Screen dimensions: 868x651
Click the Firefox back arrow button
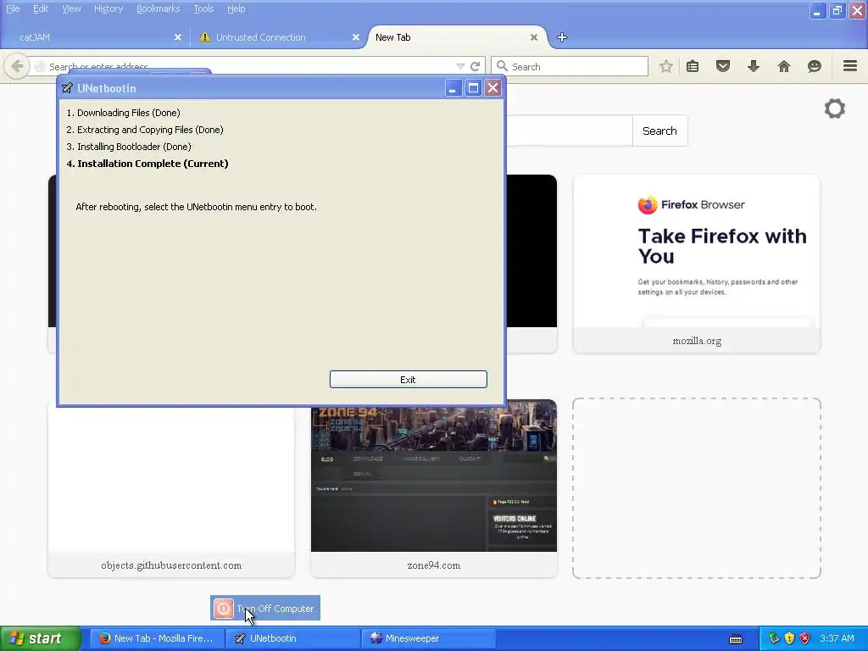click(17, 66)
